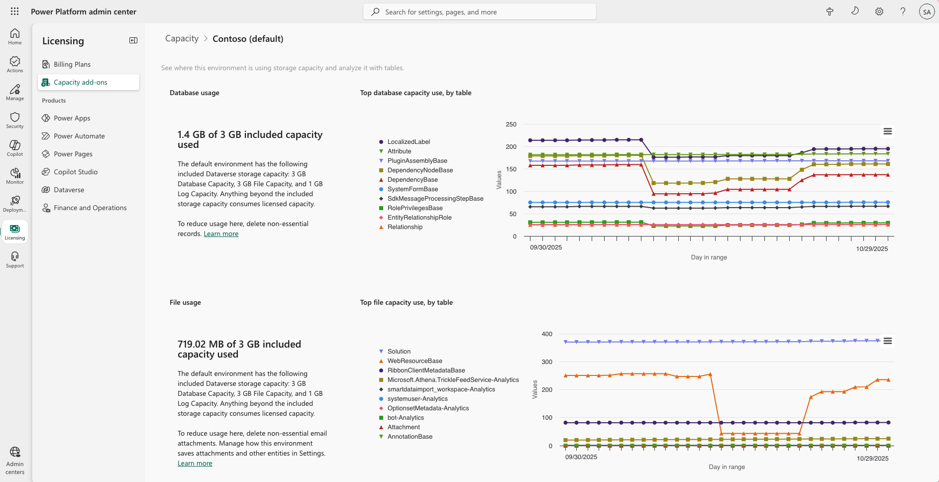The height and width of the screenshot is (482, 939).
Task: Open the Monitor section
Action: 14,175
